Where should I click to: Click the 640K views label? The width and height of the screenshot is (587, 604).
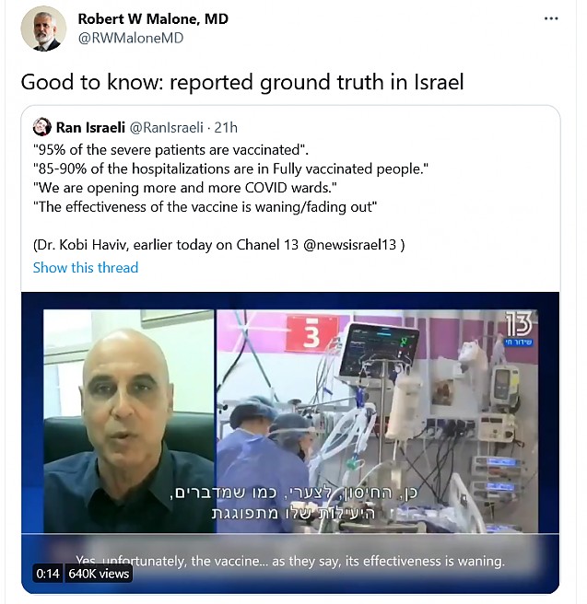(x=99, y=574)
